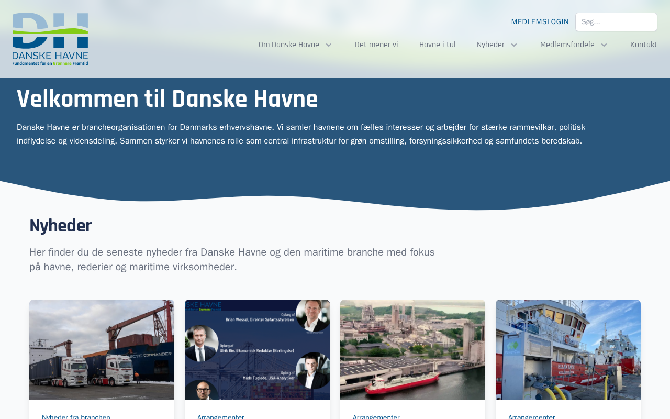Focus the Søg search field
This screenshot has width=670, height=419.
616,22
